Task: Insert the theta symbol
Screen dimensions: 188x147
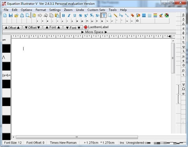Action: click(x=183, y=65)
